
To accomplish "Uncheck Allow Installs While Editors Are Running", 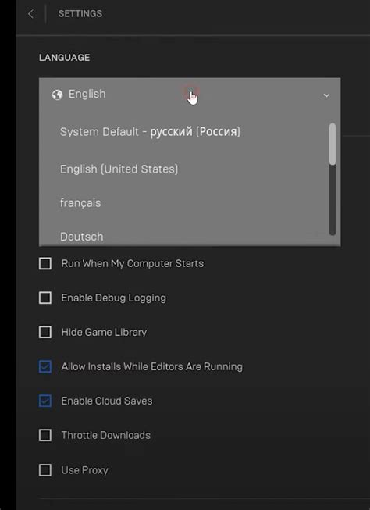I will 44,366.
